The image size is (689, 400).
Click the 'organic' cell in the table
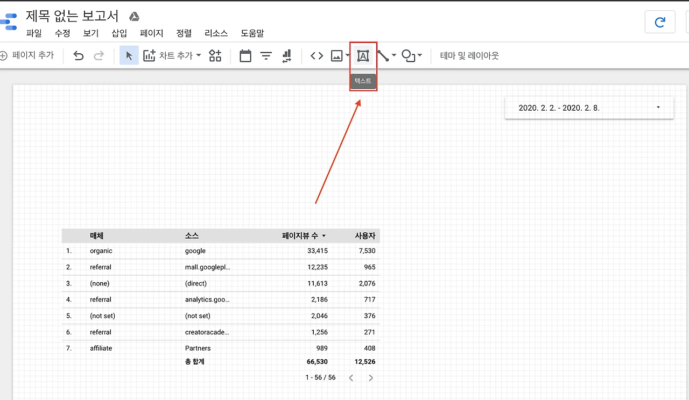click(101, 251)
